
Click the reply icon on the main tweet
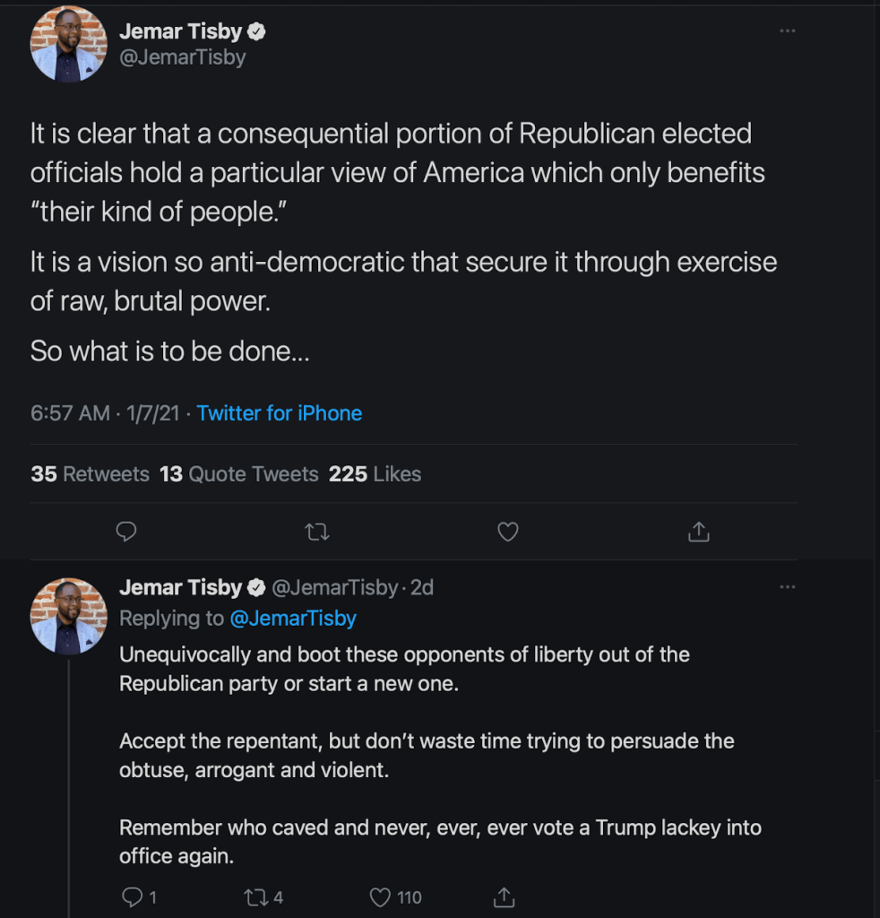[127, 533]
